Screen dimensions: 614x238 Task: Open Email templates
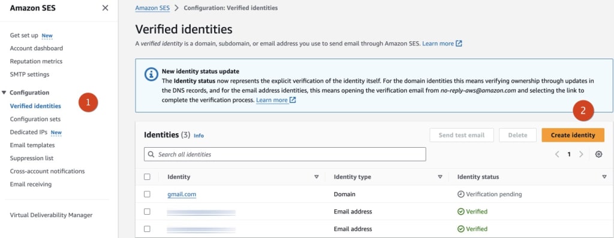32,145
